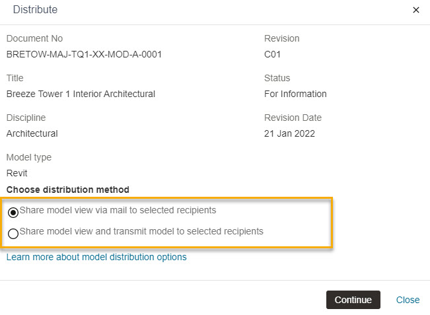Select the share model view via mail radio button

pos(13,213)
